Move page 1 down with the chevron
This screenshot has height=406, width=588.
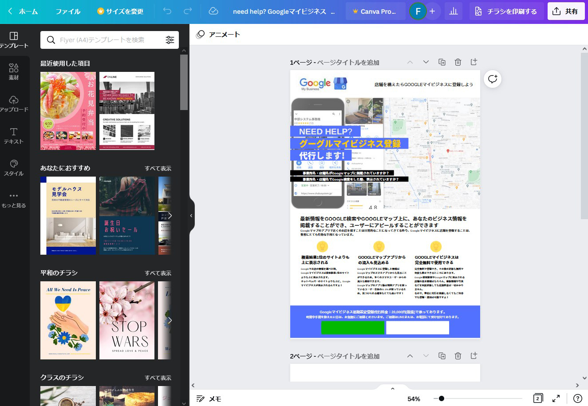(x=426, y=62)
